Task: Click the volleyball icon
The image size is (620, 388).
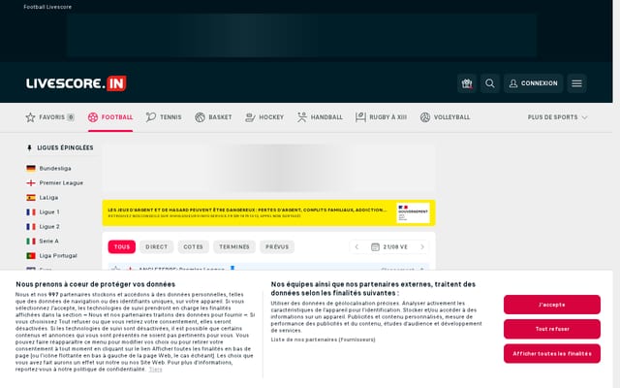Action: point(425,117)
